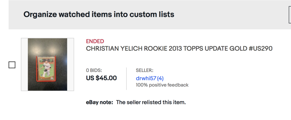Click the US $45.00 price
291x120 pixels.
[x=101, y=78]
